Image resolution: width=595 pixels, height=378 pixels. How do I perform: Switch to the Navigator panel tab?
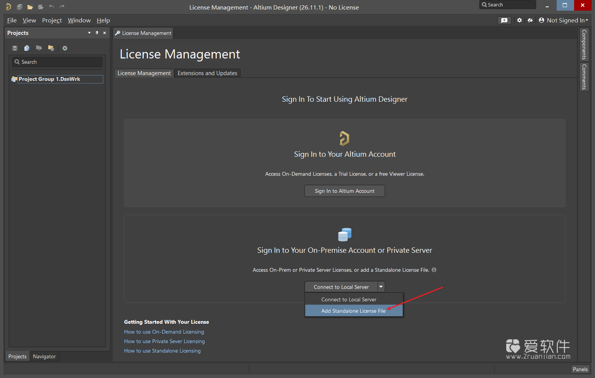(x=44, y=356)
